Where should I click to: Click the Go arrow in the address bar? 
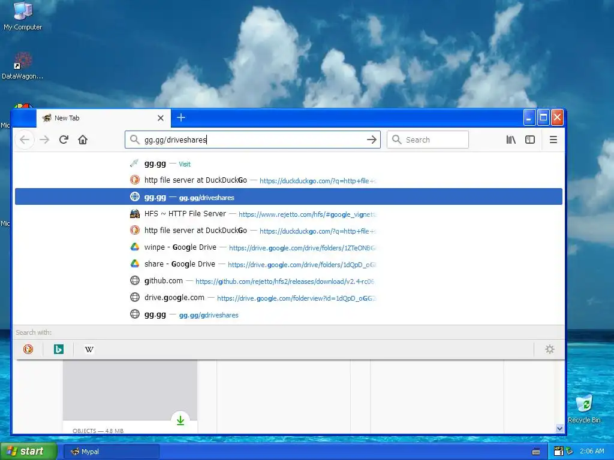point(372,140)
